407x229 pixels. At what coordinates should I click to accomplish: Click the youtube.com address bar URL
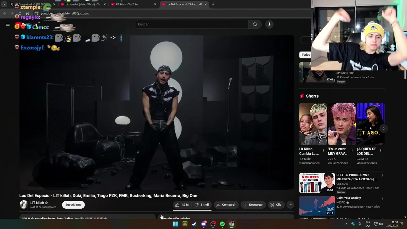[x=65, y=13]
